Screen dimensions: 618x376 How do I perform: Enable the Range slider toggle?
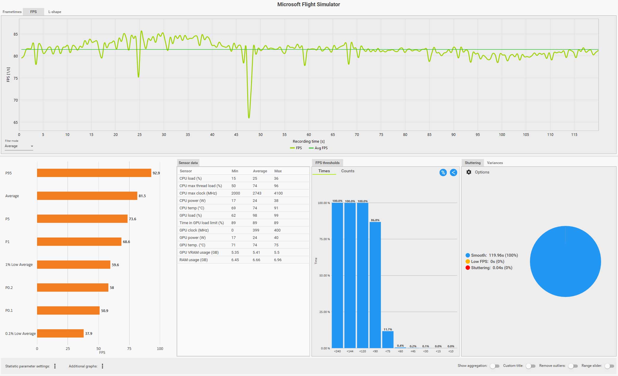[609, 366]
